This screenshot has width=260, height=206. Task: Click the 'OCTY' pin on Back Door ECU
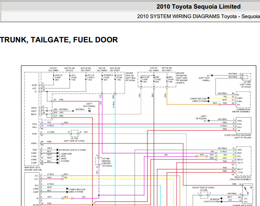[240, 163]
